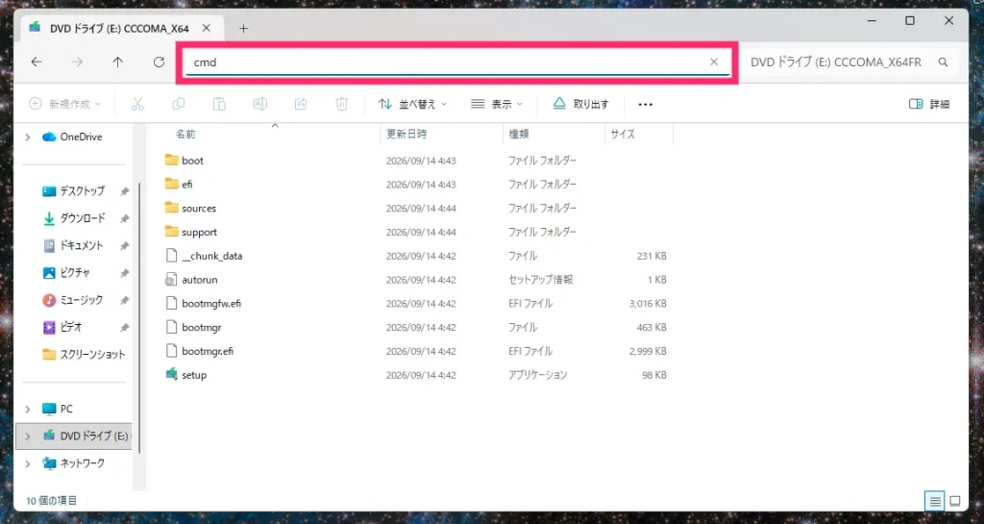Go forward with the right arrow button
This screenshot has width=984, height=524.
coord(77,62)
